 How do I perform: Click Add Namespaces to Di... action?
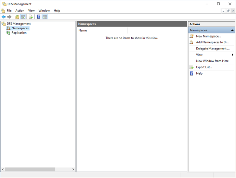click(x=212, y=42)
